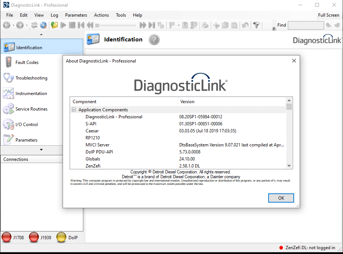The width and height of the screenshot is (343, 254).
Task: Open the Parameters panel
Action: [27, 140]
